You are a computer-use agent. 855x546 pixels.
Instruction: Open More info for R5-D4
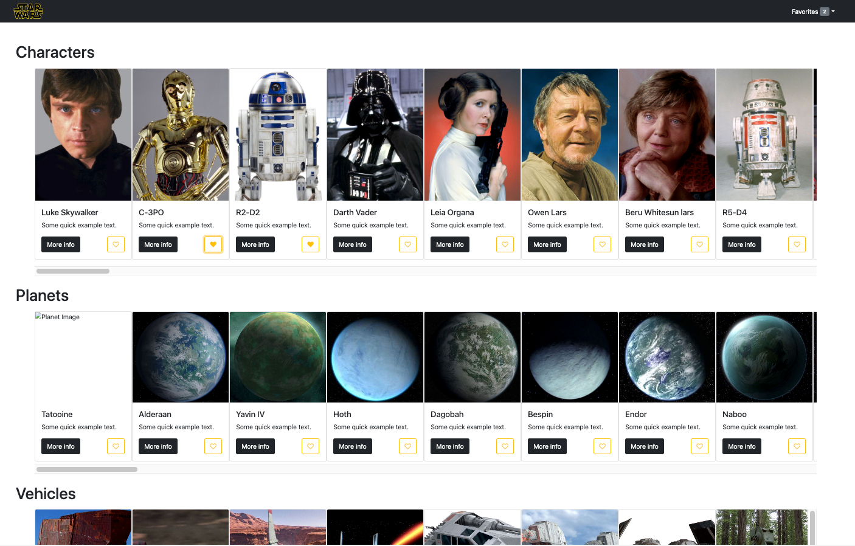click(742, 244)
